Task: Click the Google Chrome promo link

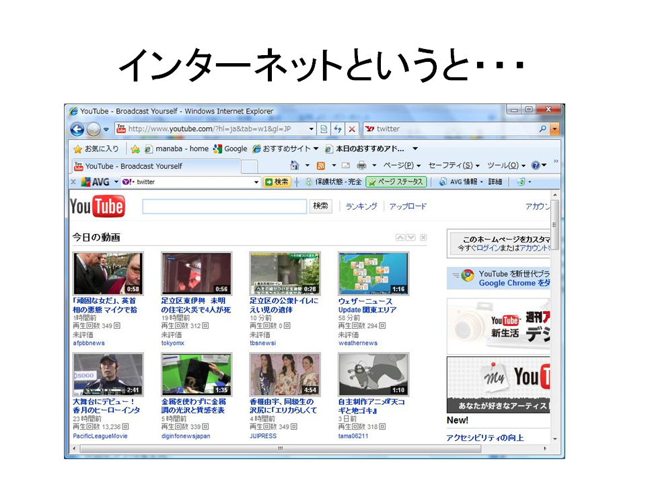Action: [514, 283]
